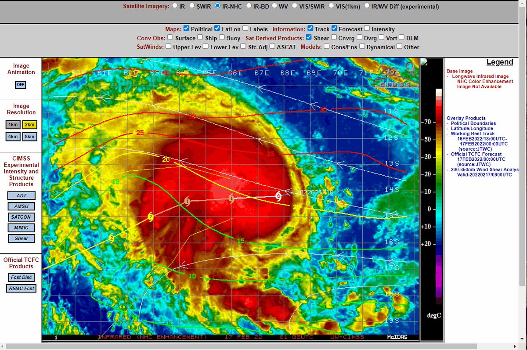Enable Surface conventional observations
This screenshot has width=527, height=350.
(x=170, y=37)
